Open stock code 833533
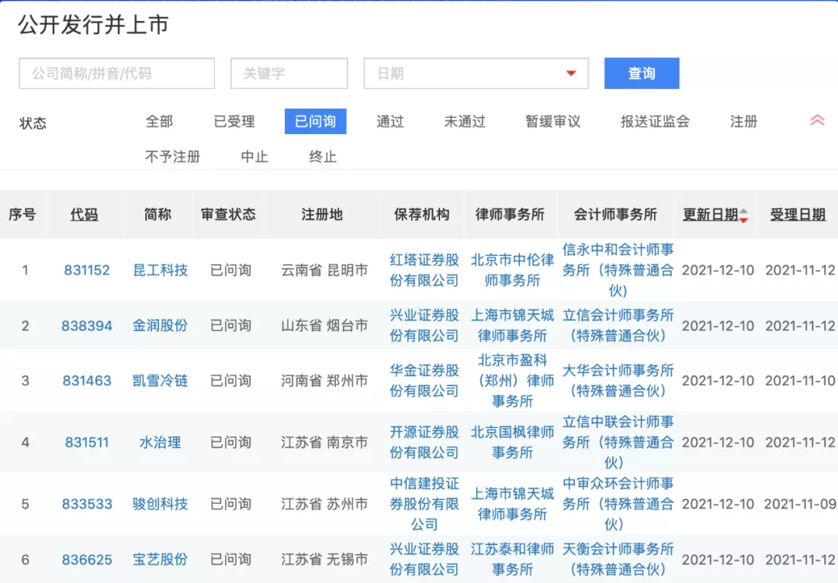The height and width of the screenshot is (583, 838). (x=87, y=504)
